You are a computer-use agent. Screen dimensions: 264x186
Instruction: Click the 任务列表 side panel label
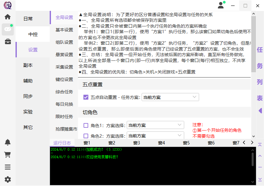(x=260, y=74)
